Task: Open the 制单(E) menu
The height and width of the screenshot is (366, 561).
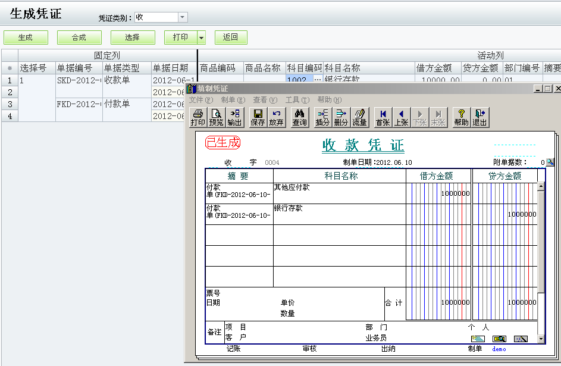Action: click(233, 100)
